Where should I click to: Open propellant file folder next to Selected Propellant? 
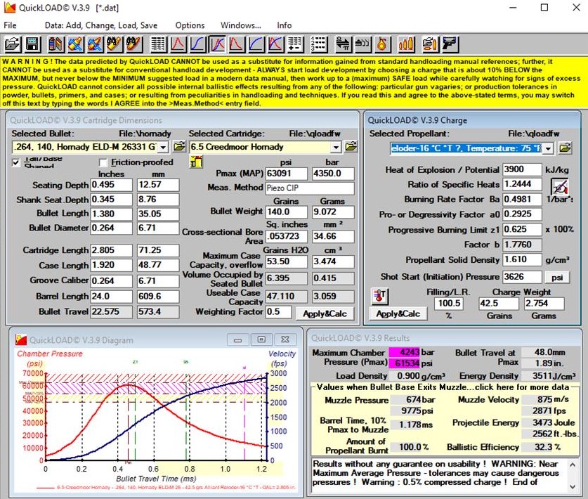pyautogui.click(x=565, y=148)
